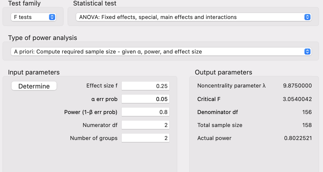
Task: Expand the A priori power analysis dropdown
Action: [161, 52]
